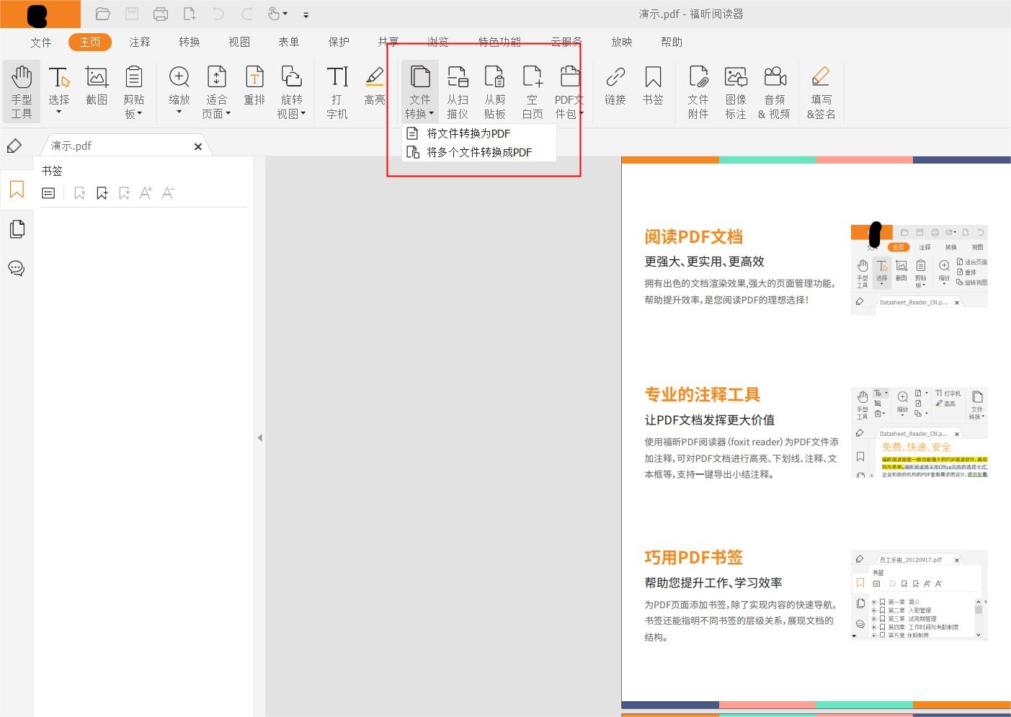Click 将文件转换为PDF in the open dropdown

tap(467, 133)
